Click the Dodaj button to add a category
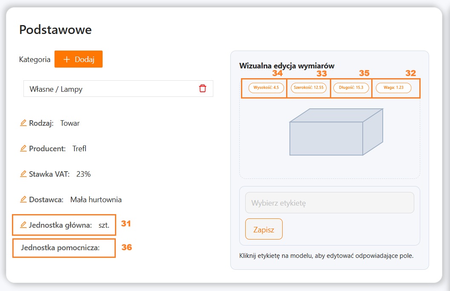This screenshot has width=450, height=291. click(x=78, y=59)
